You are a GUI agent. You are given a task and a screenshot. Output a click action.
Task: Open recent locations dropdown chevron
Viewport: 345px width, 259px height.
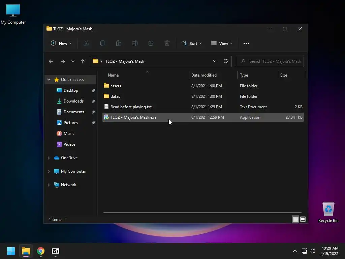(x=73, y=61)
